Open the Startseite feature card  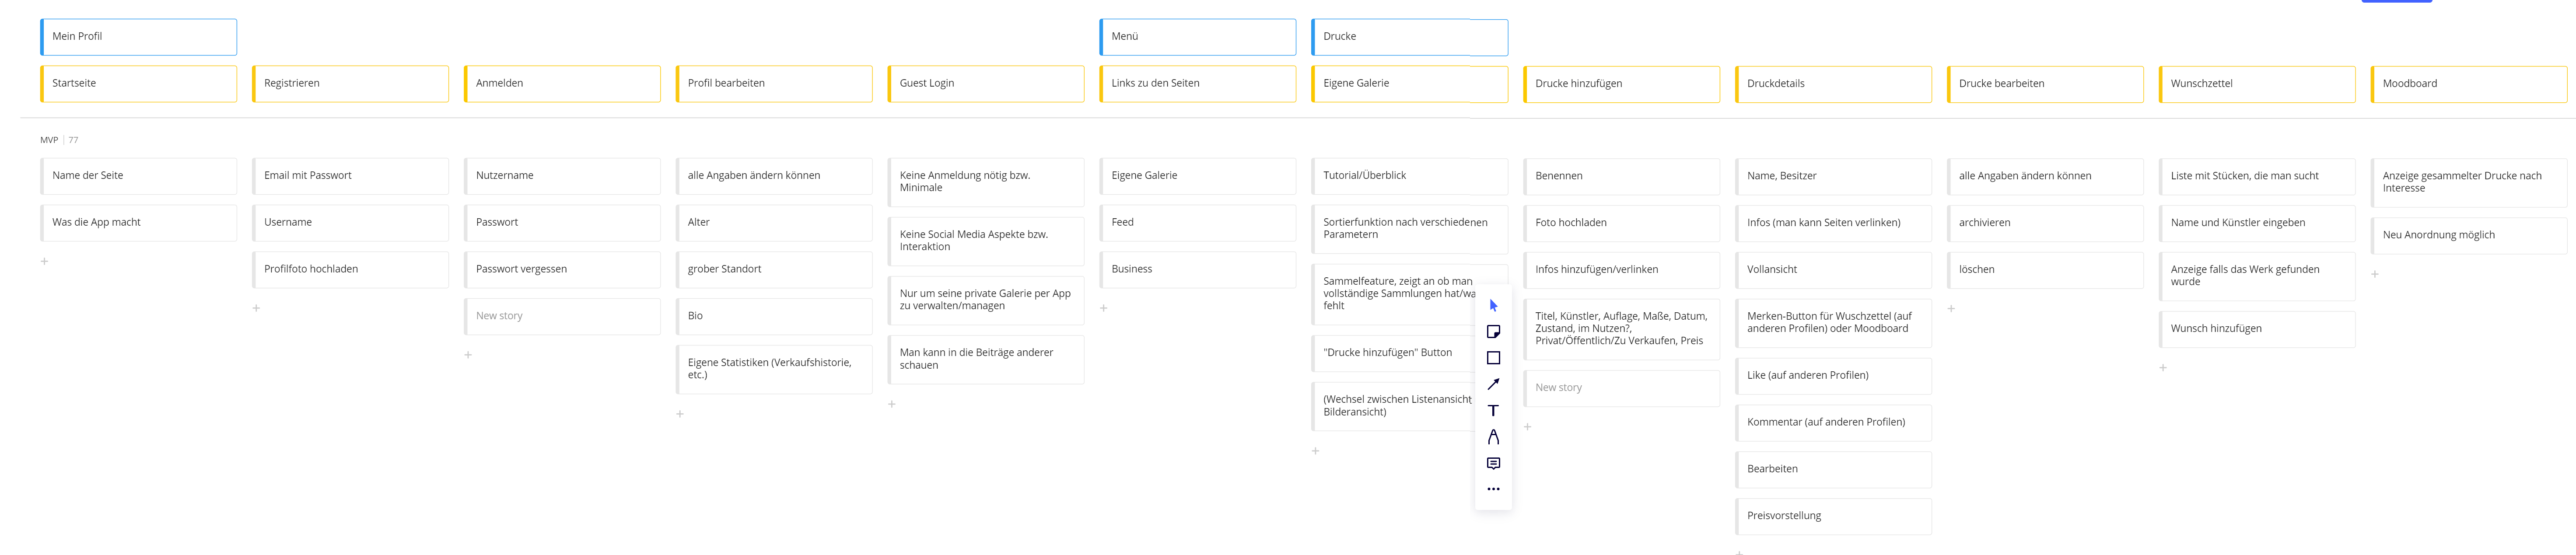tap(138, 84)
